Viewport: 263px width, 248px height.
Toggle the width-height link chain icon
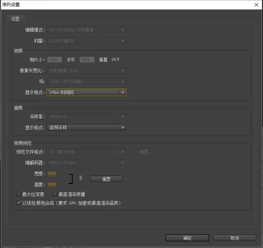point(81,178)
